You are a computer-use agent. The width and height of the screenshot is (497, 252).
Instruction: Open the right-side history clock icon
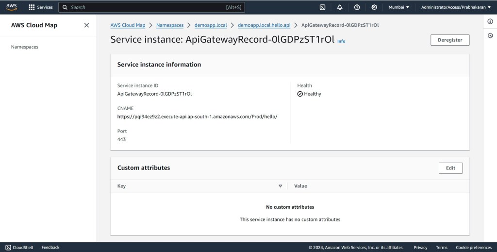coord(490,35)
